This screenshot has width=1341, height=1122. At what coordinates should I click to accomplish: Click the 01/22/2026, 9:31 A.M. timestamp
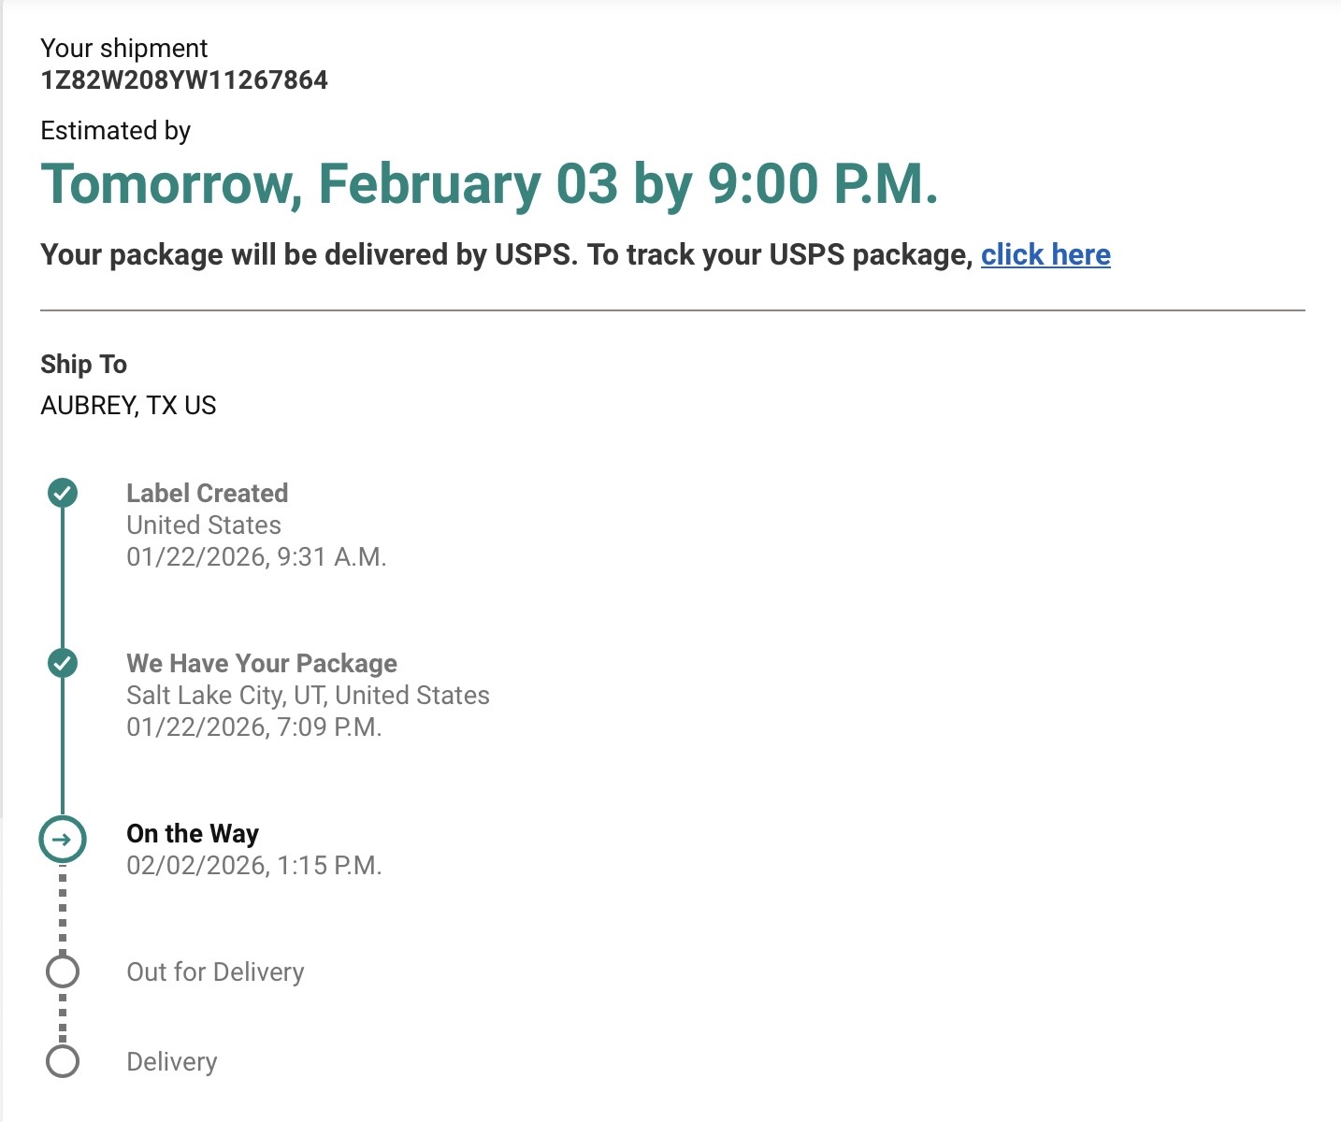(256, 557)
